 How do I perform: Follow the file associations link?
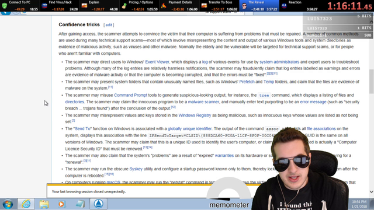(321, 129)
